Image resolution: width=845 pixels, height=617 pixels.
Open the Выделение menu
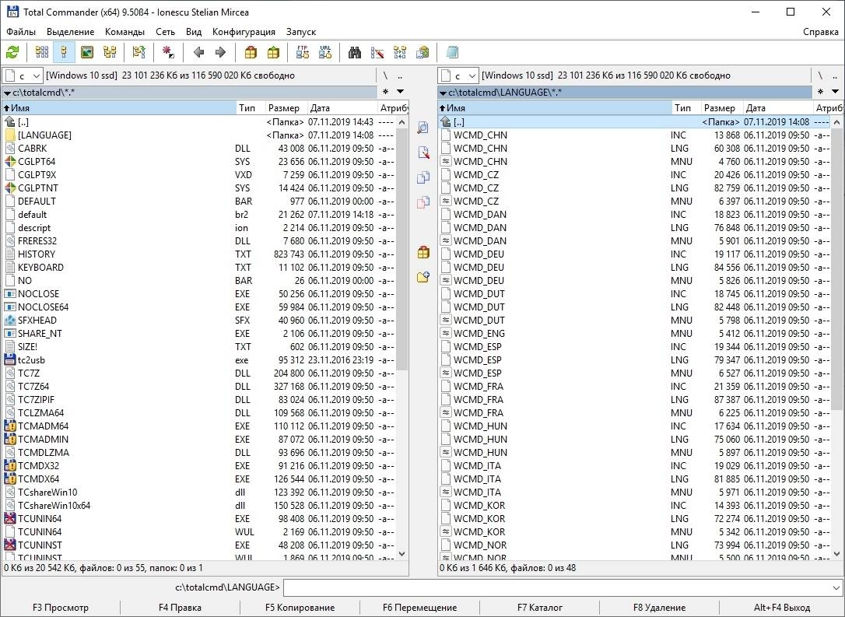tap(70, 32)
